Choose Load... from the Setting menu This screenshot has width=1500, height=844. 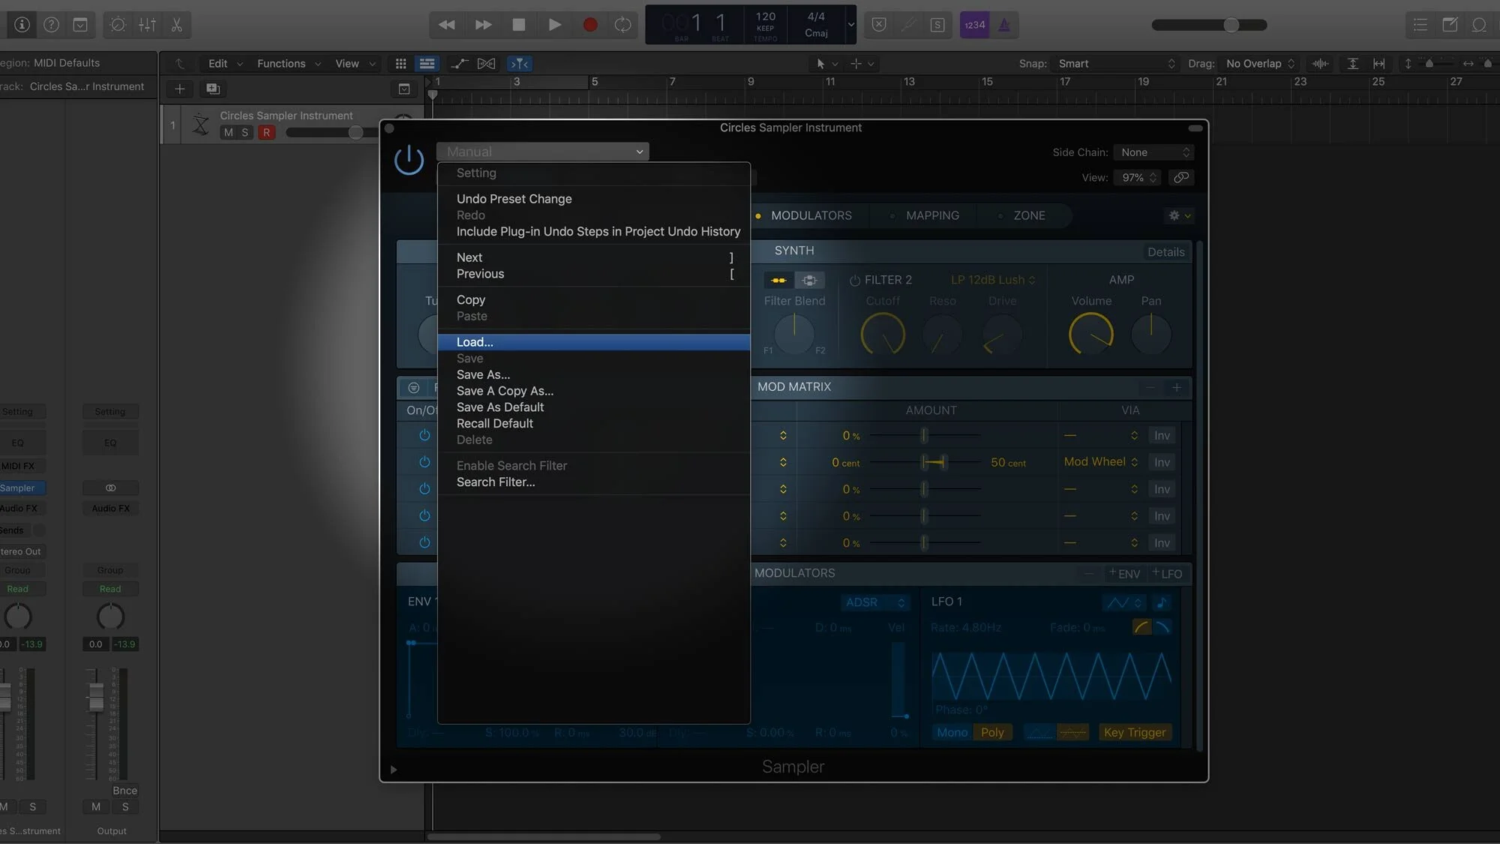click(x=593, y=342)
